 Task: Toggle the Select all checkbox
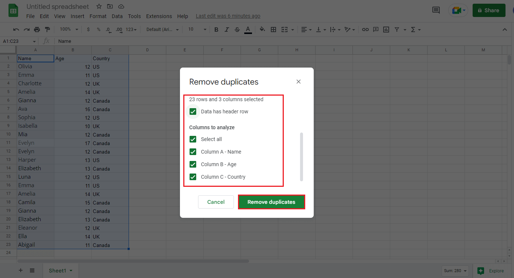(193, 139)
